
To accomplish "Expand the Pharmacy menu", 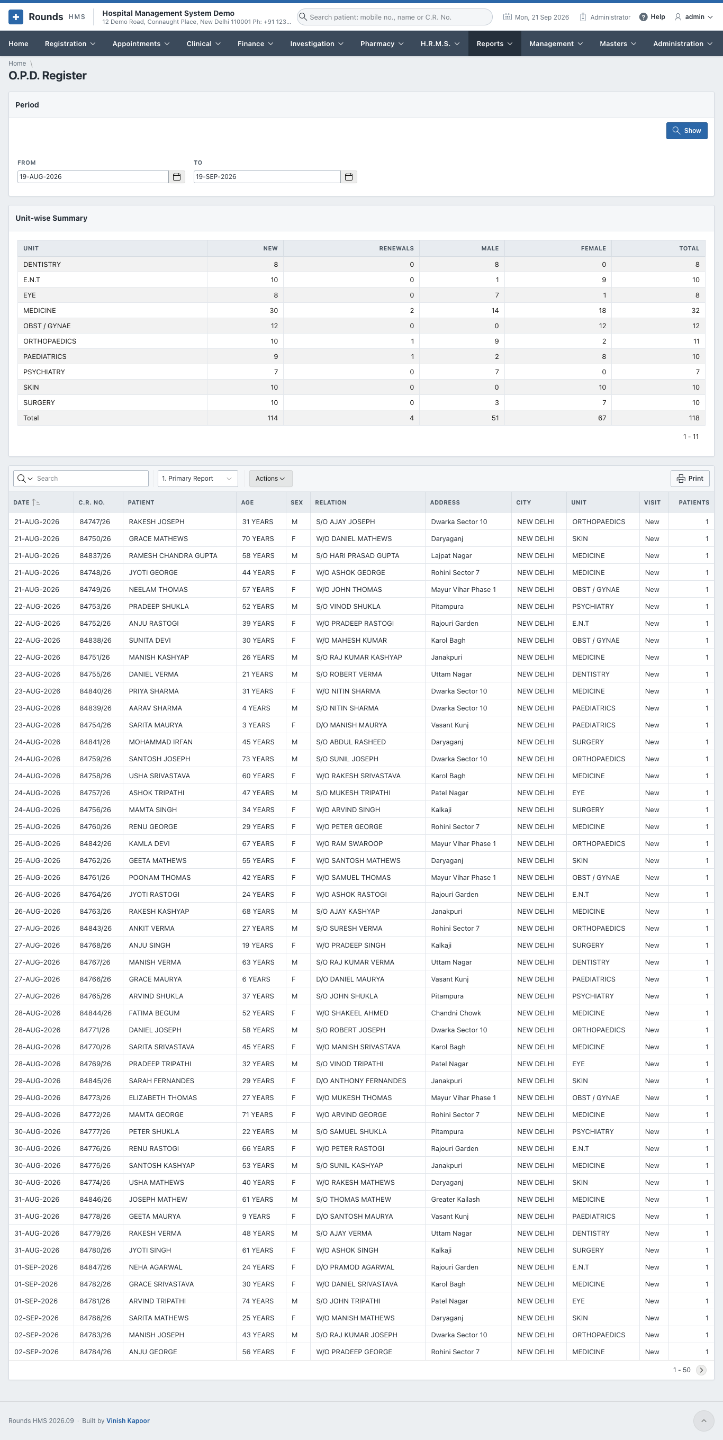I will pyautogui.click(x=382, y=43).
